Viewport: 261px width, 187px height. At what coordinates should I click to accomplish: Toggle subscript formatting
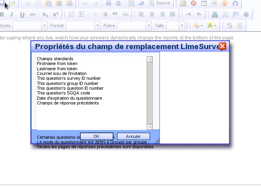pos(45,15)
